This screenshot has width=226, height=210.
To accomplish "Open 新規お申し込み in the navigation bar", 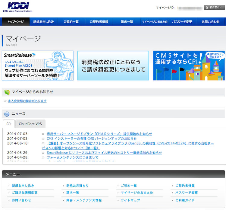I will coord(43,22).
